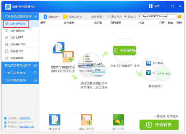This screenshot has width=186, height=134.
Task: Click the 添加文件 toolbar icon at top
Action: (x=45, y=16)
